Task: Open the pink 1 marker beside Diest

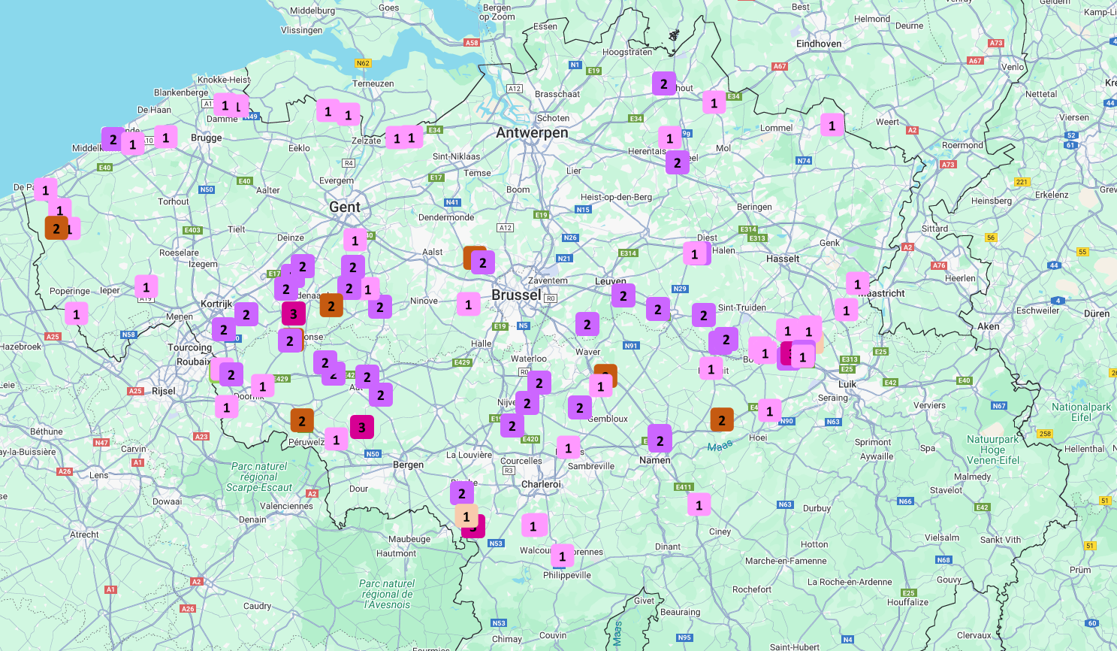Action: tap(695, 254)
